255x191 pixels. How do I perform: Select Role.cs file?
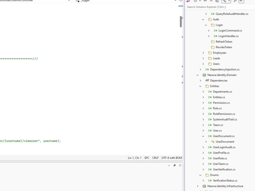click(217, 108)
